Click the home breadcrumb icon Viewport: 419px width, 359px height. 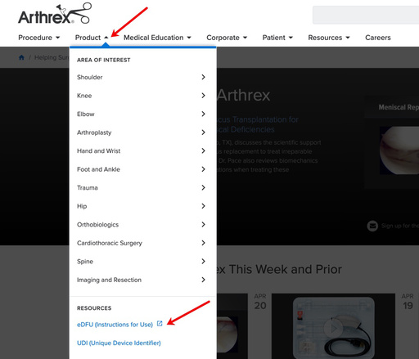click(x=21, y=57)
